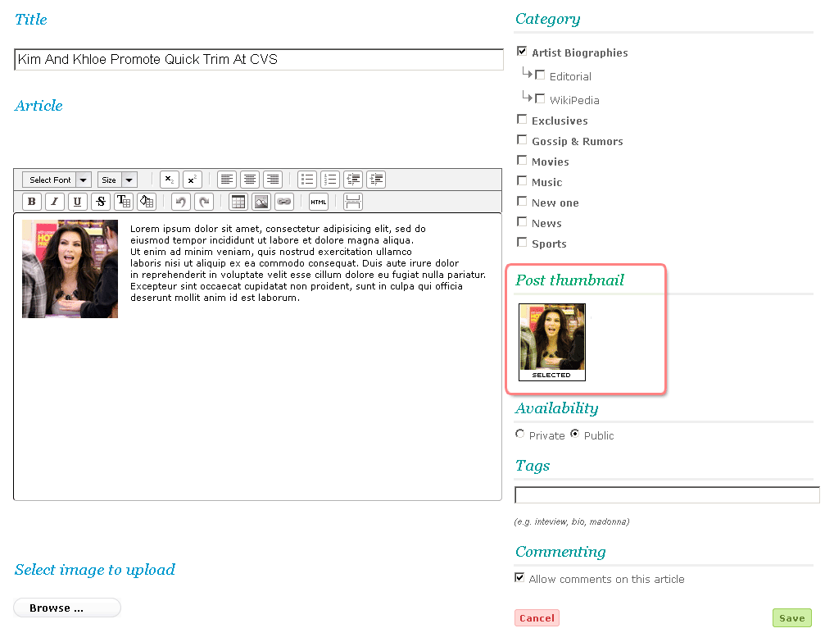Toggle italic formatting
Screen dimensions: 825x642
click(55, 202)
